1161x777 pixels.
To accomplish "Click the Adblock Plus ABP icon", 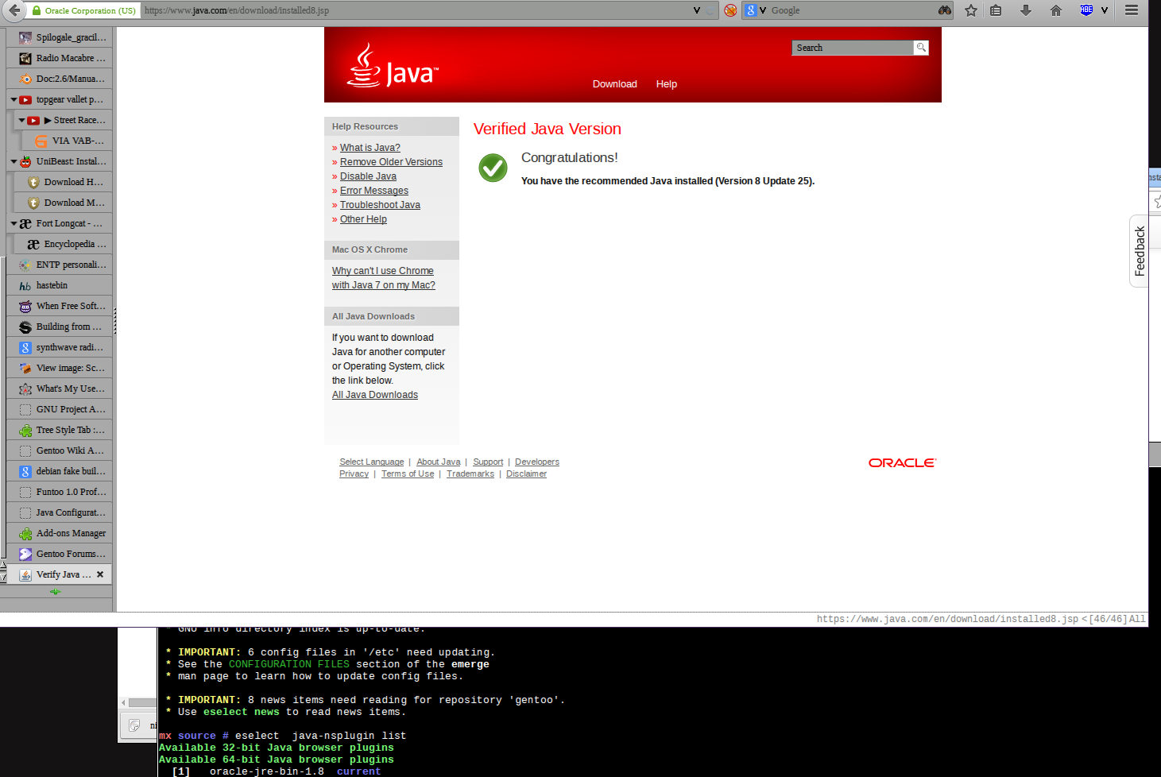I will [1086, 10].
